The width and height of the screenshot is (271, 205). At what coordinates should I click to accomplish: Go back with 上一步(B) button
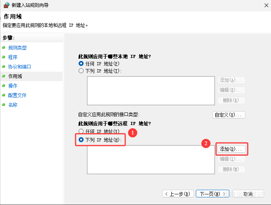(x=178, y=194)
